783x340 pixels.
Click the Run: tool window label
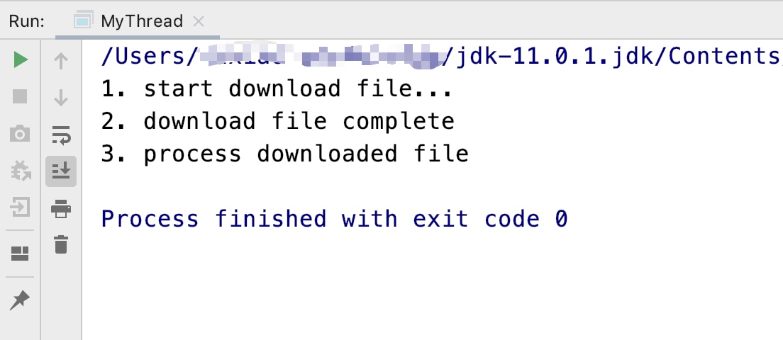pos(27,21)
